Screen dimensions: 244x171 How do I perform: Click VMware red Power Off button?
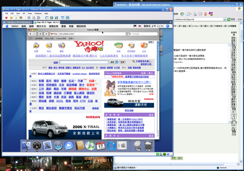coord(6,18)
